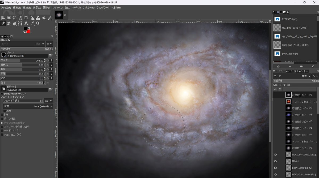Select the Crop tool
This screenshot has width=319, height=178.
click(26, 18)
